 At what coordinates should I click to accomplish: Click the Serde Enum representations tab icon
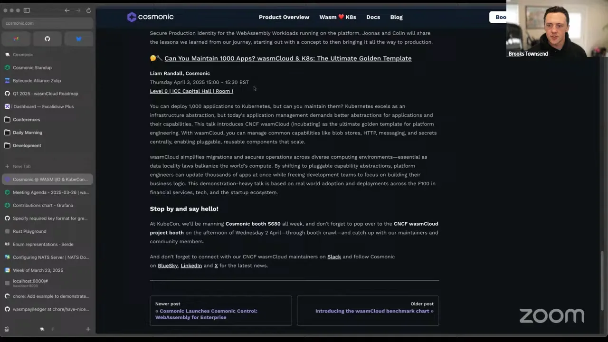7,244
